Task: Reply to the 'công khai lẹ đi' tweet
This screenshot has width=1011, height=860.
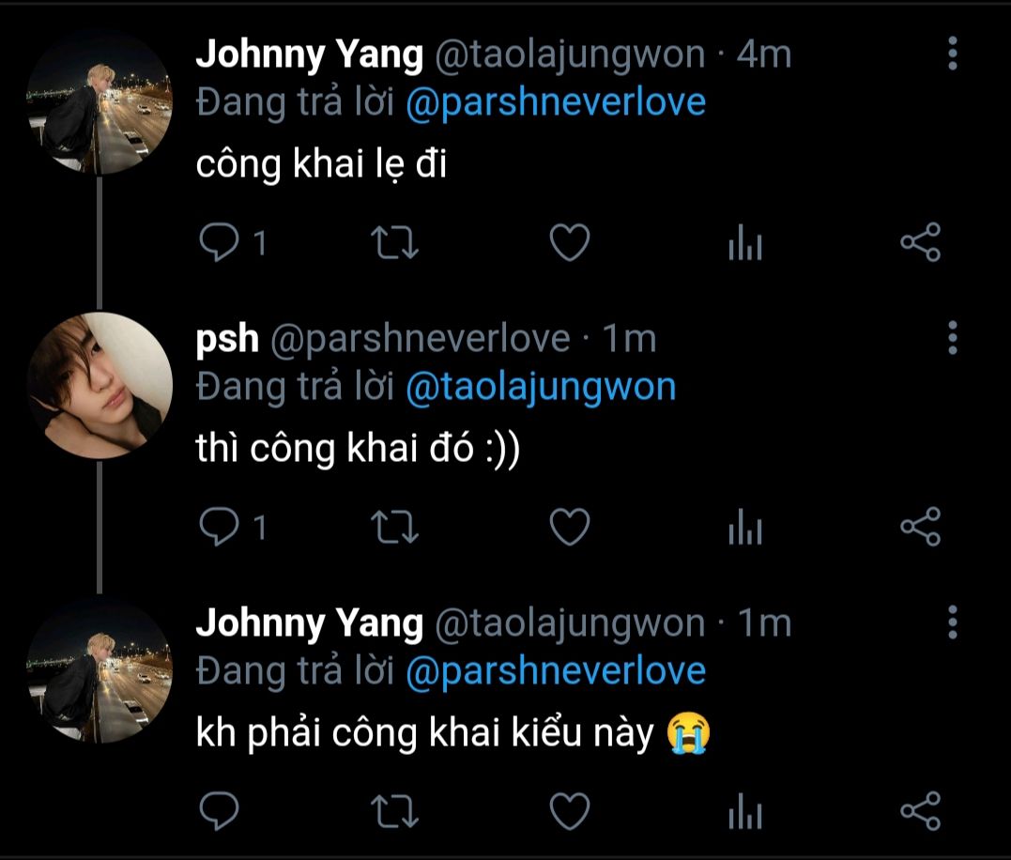Action: point(220,242)
